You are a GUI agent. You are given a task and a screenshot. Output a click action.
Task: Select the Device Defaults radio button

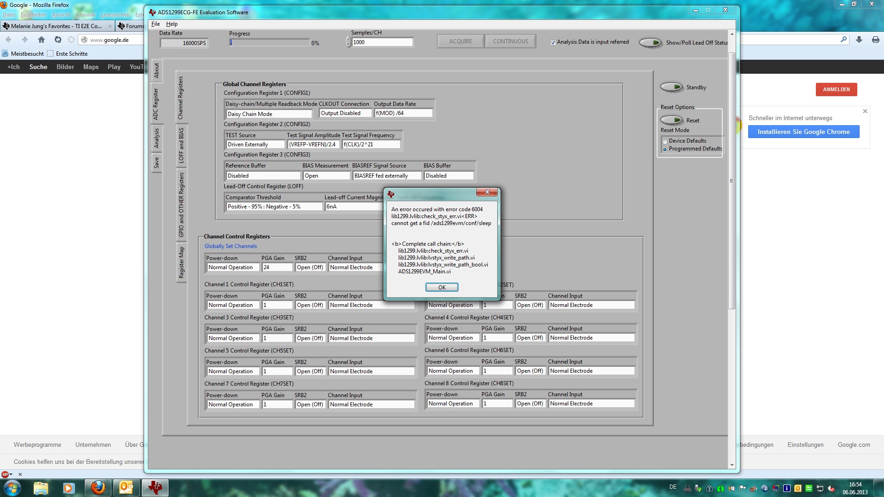(665, 141)
